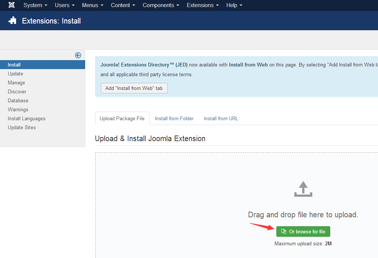
Task: Expand the Components menu
Action: click(x=161, y=5)
